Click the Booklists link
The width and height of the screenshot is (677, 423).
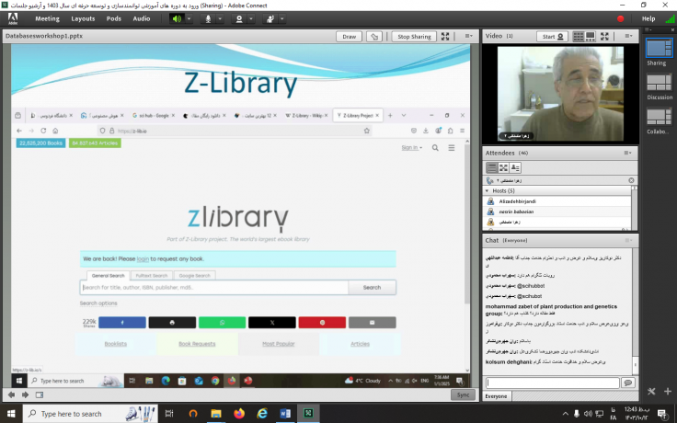point(115,344)
